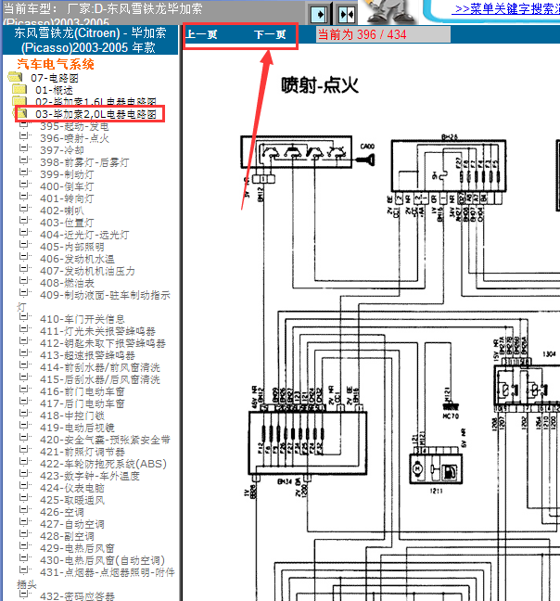Open page 401-转向灯
This screenshot has height=601, width=560.
tap(67, 198)
